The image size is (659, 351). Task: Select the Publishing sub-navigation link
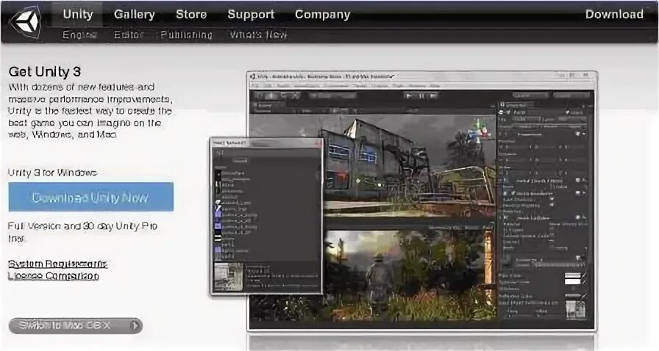[x=186, y=35]
